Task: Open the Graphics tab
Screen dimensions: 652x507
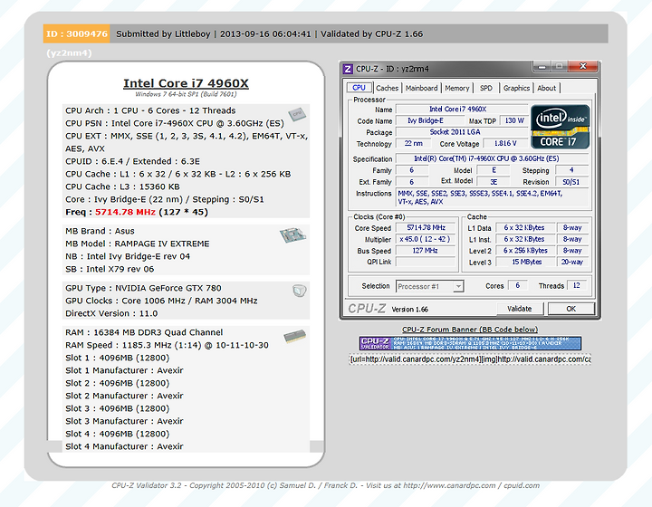Action: (516, 88)
